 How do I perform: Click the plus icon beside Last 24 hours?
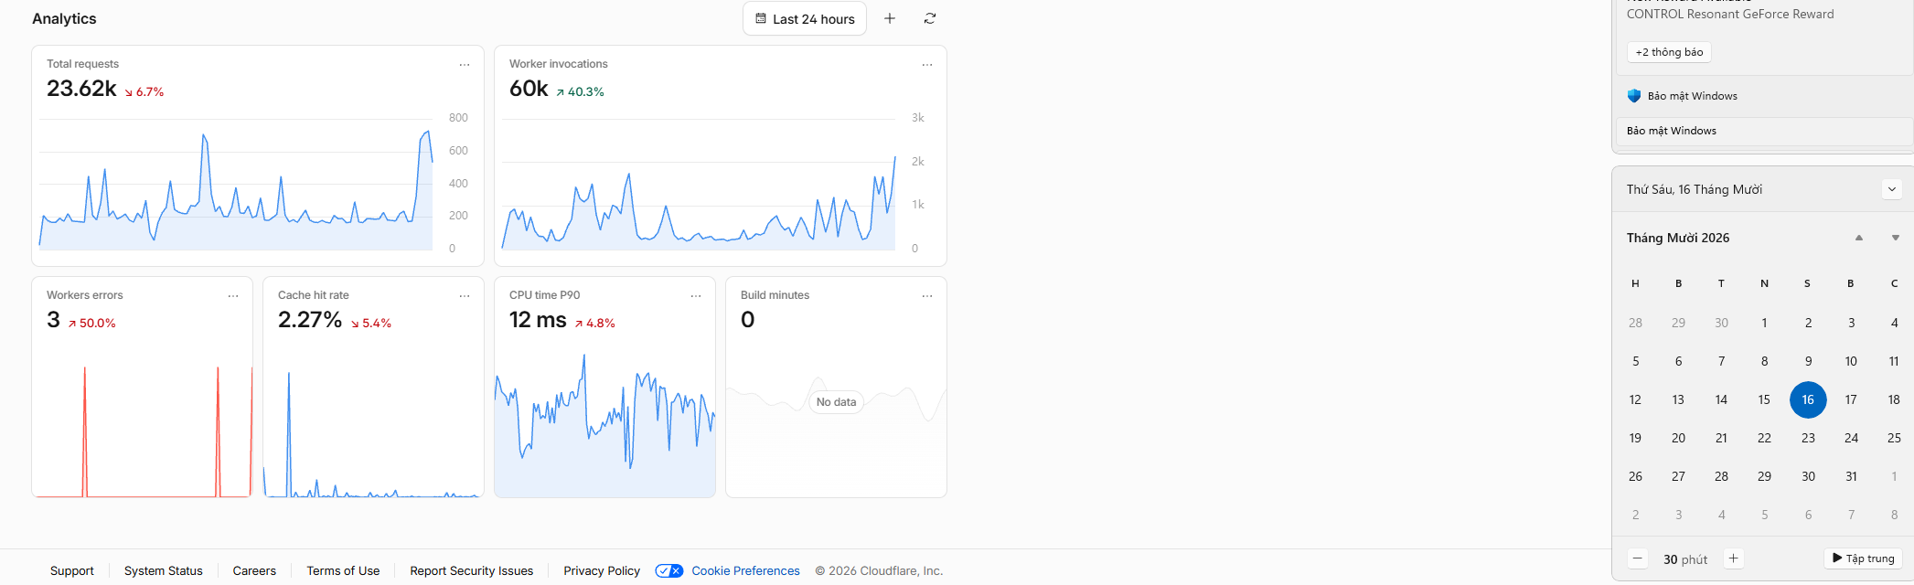[x=890, y=18]
